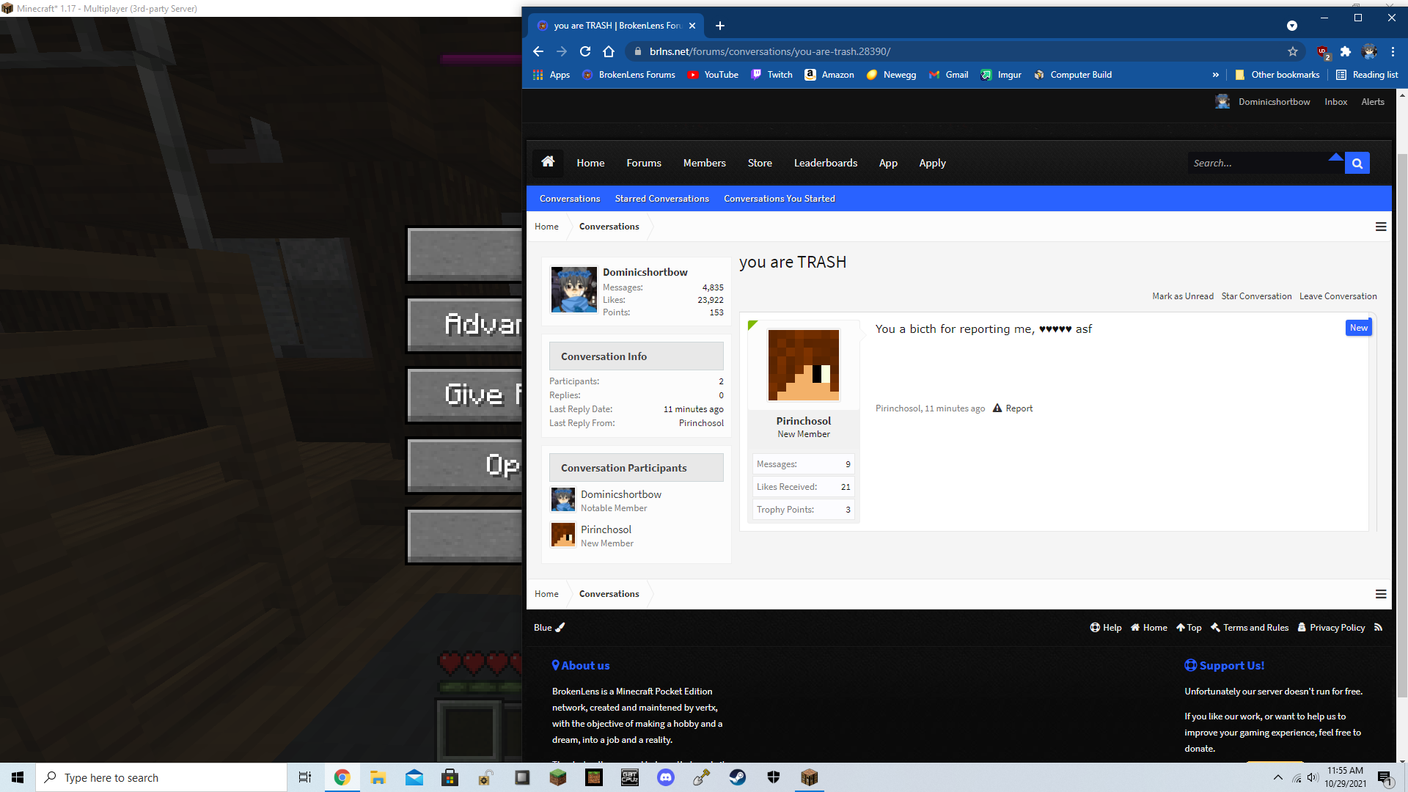Open Task View on the taskbar
Viewport: 1408px width, 792px height.
click(x=305, y=777)
